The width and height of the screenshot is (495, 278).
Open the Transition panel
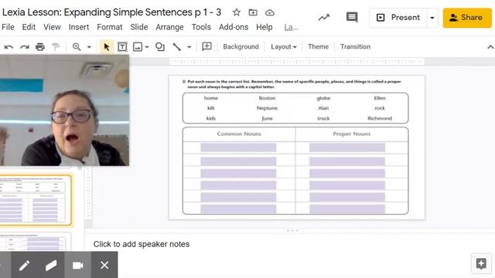(355, 46)
